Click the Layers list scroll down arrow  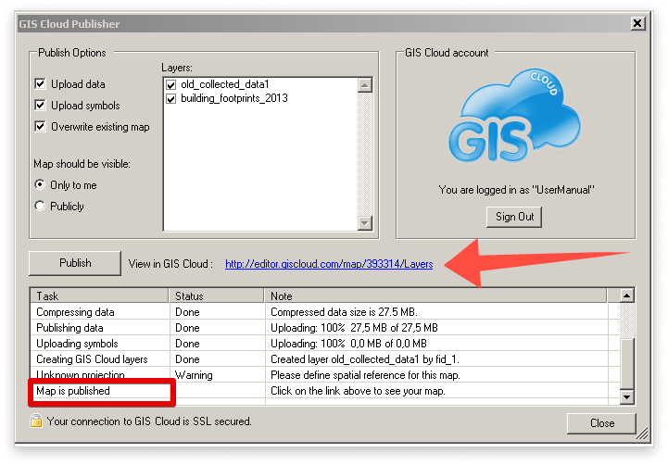365,222
